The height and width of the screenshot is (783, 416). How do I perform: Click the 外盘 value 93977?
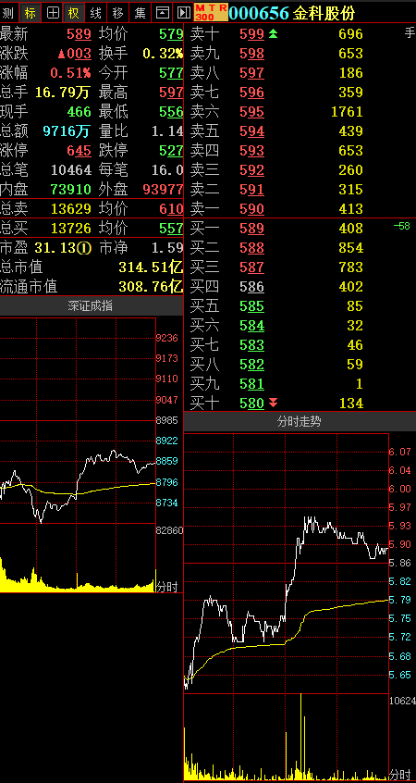tap(163, 189)
